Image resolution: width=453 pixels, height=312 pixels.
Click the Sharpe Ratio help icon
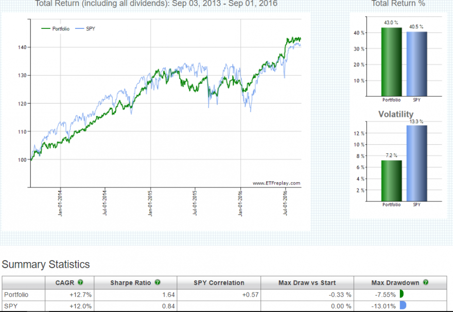158,282
